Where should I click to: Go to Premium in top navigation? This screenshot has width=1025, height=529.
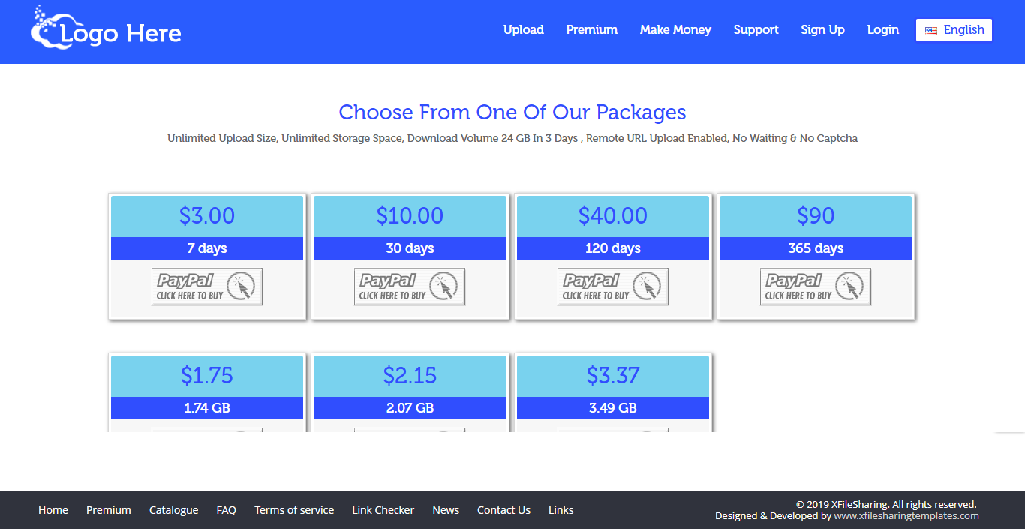[x=592, y=30]
